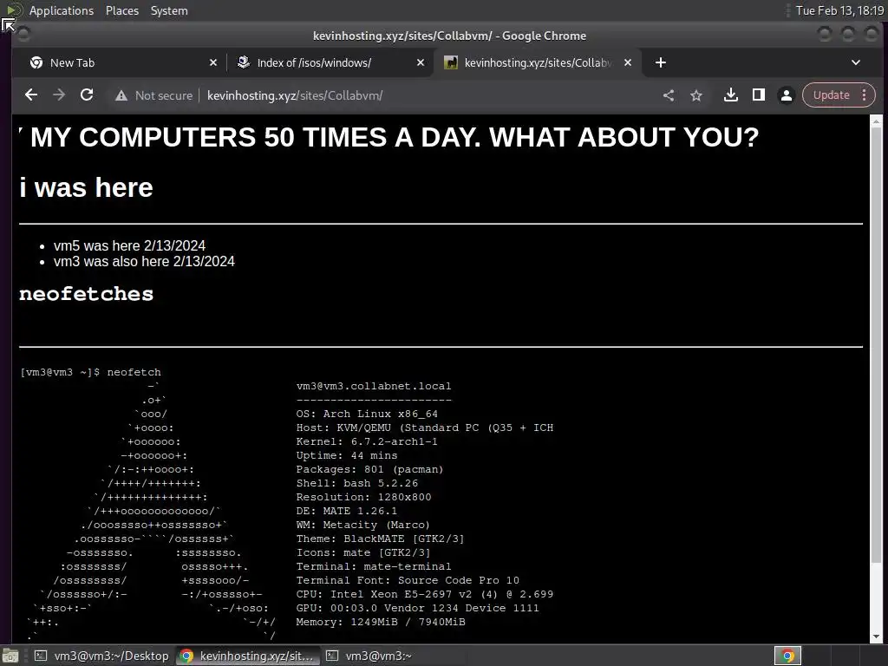Click the 'Theme: BlackMATE [GTK2/3]' line

tap(380, 539)
